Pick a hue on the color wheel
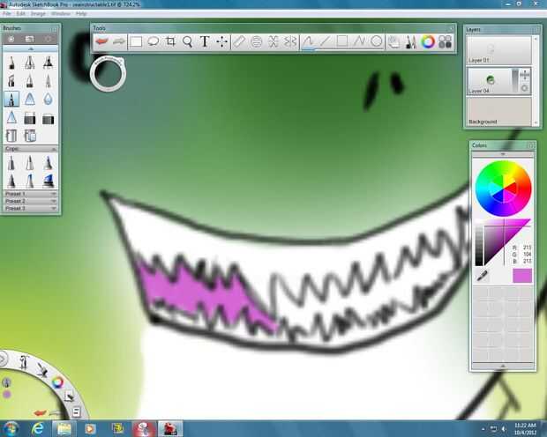547x437 pixels. (503, 189)
